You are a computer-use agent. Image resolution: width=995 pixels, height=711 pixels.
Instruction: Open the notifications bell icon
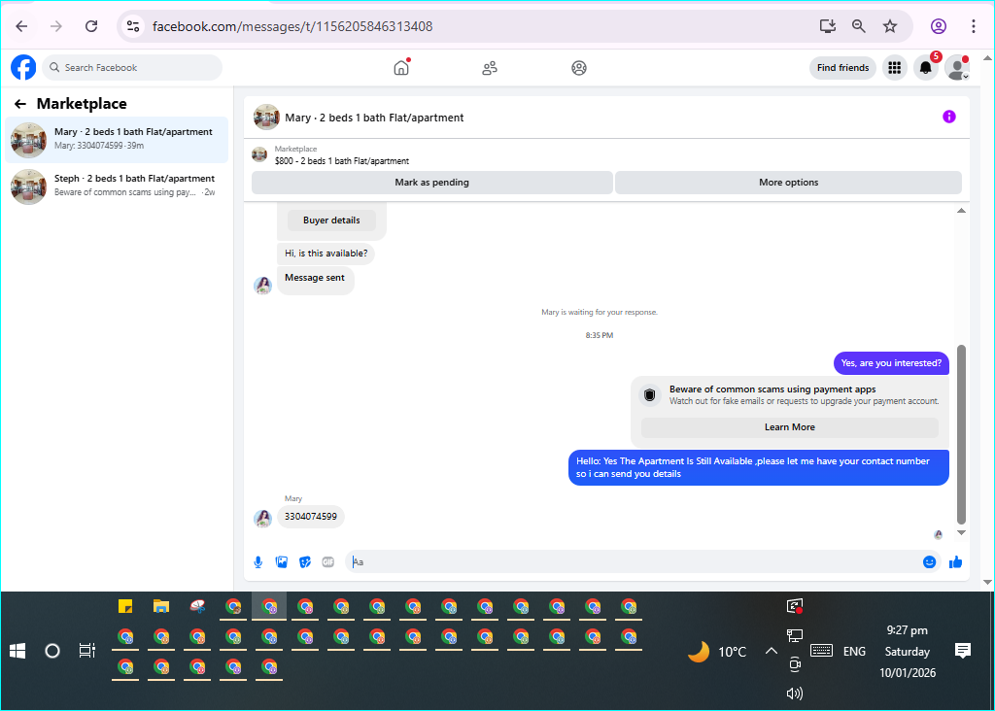point(926,67)
